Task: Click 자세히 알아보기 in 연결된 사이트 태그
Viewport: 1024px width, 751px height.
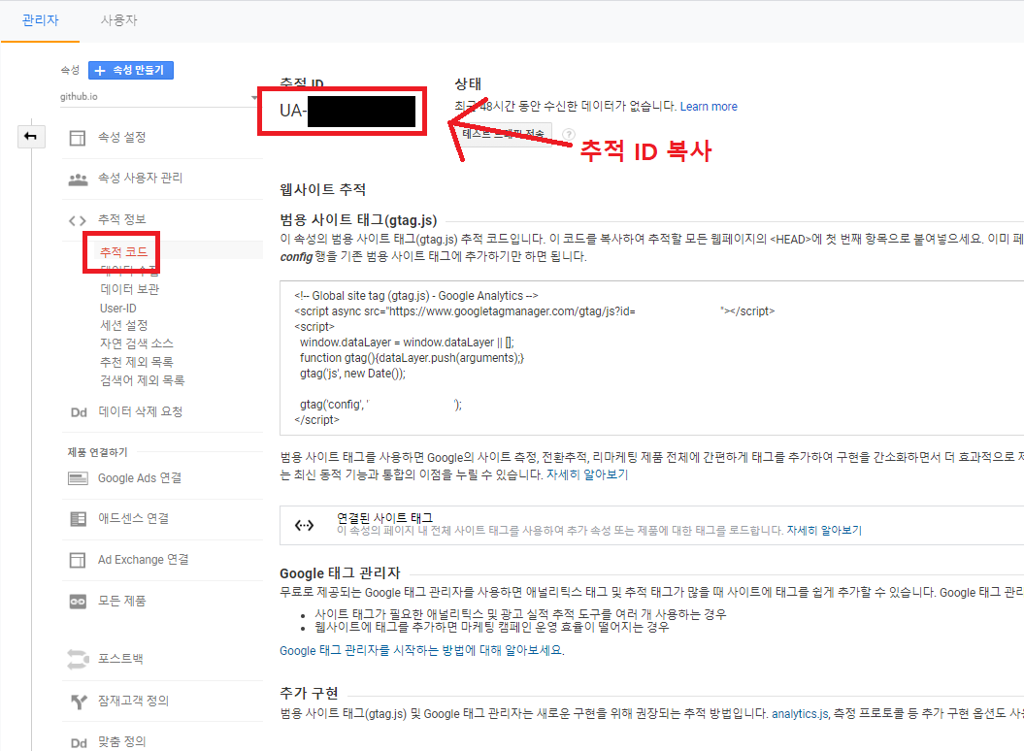Action: 824,531
